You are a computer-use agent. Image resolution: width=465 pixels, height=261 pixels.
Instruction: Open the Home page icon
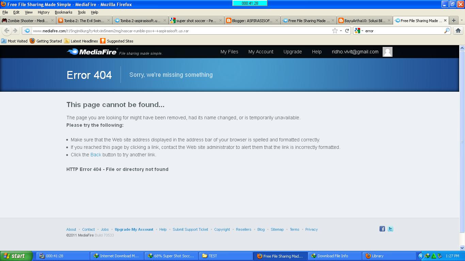[x=458, y=31]
